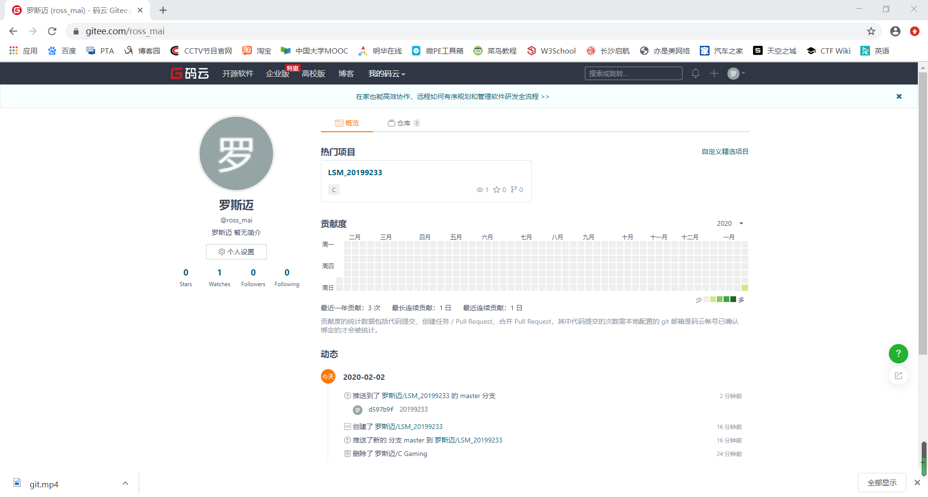Open 罗斯迈/LSM_20199233 in the 创建了 activity
This screenshot has height=497, width=928.
tap(409, 427)
